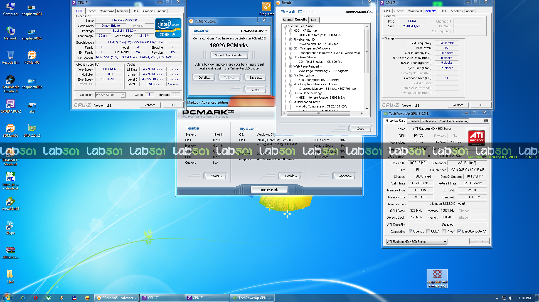Collapse the 3D - Pixel Shader node

point(291,57)
